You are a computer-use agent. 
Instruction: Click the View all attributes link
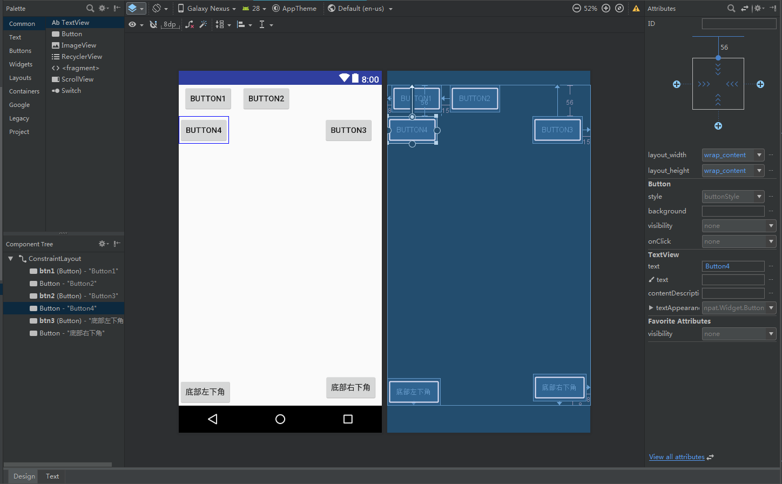tap(677, 457)
